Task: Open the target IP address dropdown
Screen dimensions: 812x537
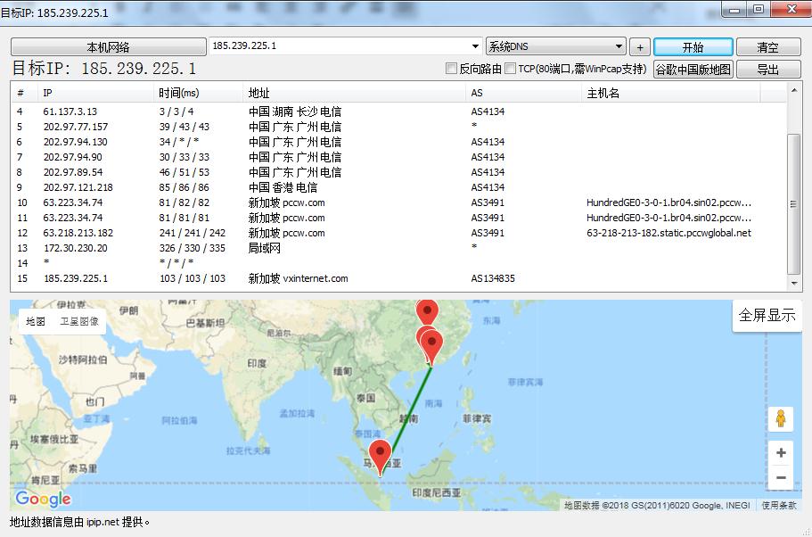Action: click(473, 46)
